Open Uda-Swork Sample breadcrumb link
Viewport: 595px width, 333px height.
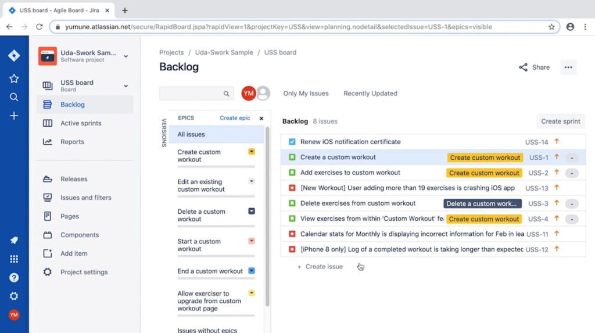[x=224, y=52]
